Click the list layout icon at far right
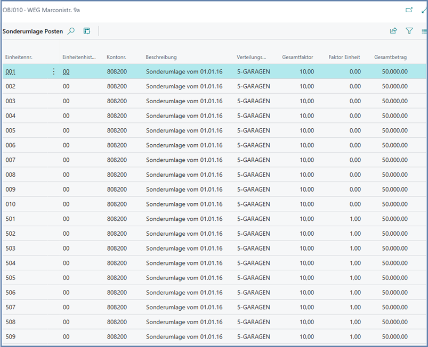The image size is (428, 347). click(424, 31)
